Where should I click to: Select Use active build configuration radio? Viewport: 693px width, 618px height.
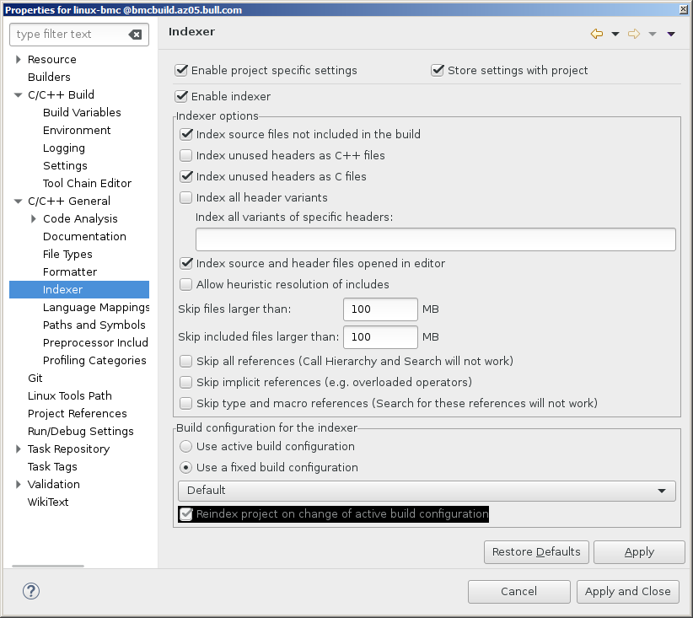pos(186,446)
